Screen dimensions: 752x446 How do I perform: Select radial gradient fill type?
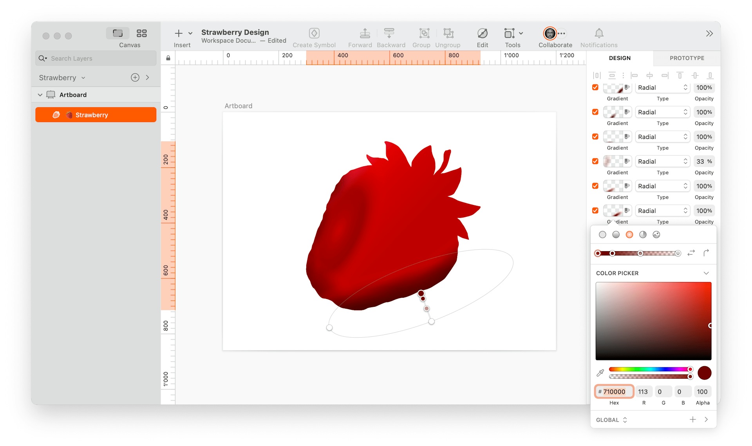coord(629,234)
